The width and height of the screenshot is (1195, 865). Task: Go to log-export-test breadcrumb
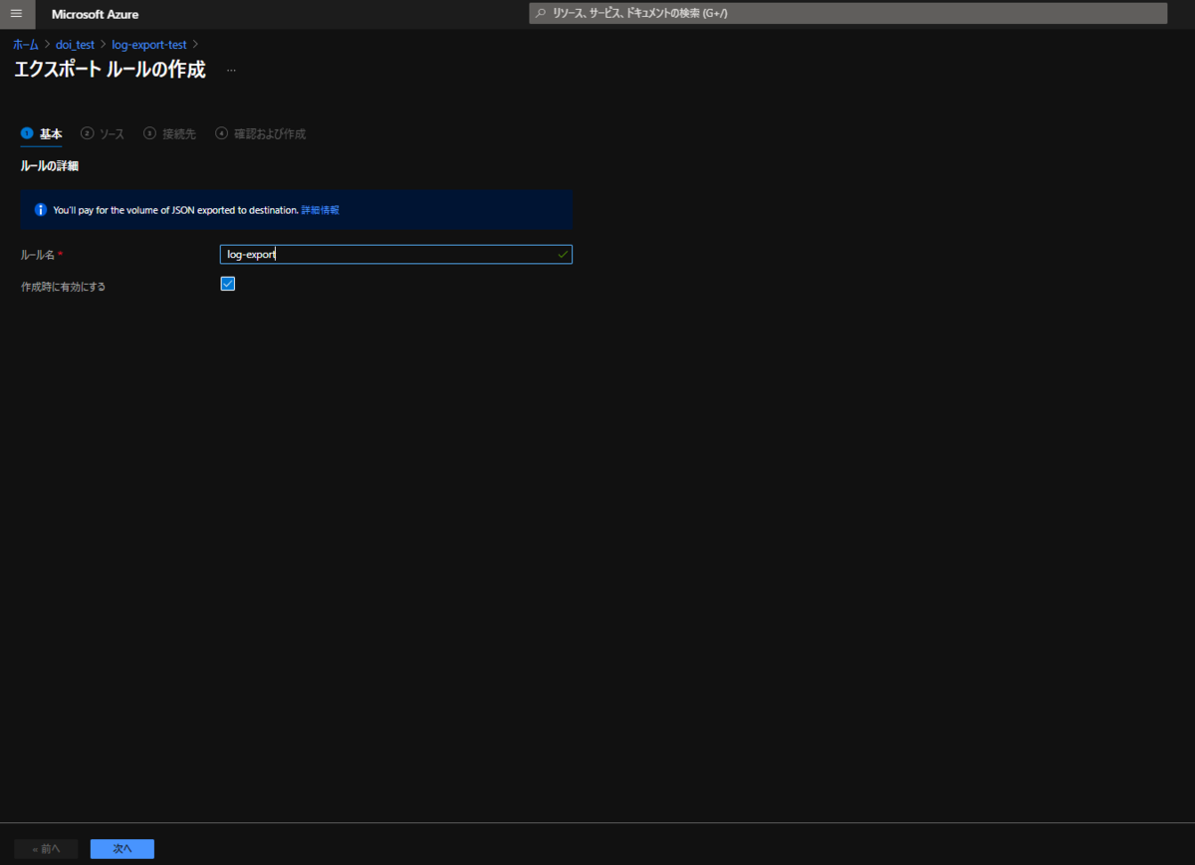coord(149,45)
